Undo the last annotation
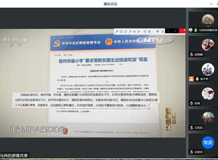The image size is (218, 160). 145,32
